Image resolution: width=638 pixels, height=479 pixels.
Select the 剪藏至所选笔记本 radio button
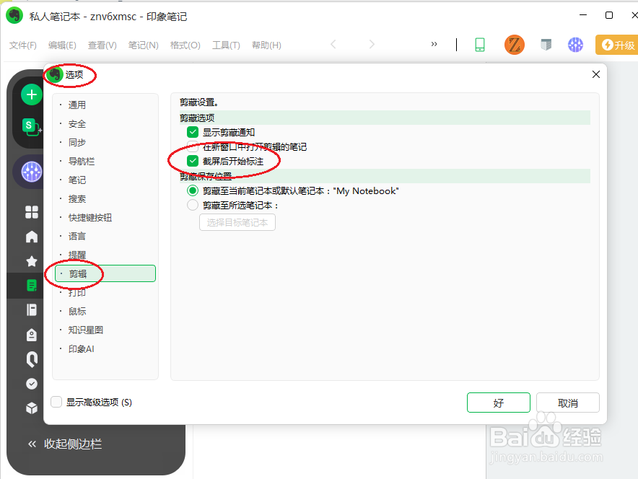(x=193, y=206)
